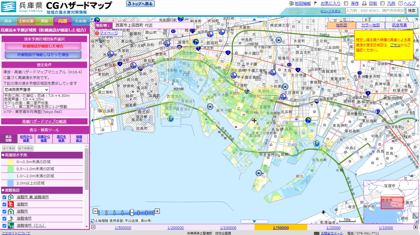This screenshot has width=420, height=235.
Task: Click the red 避難所 evacuation shelter icon
Action: [x=11, y=204]
